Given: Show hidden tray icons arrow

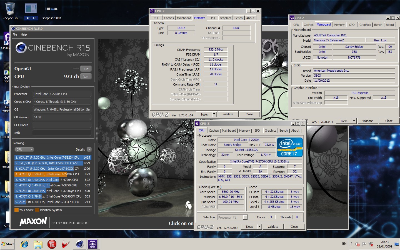Looking at the screenshot, I should coord(351,244).
